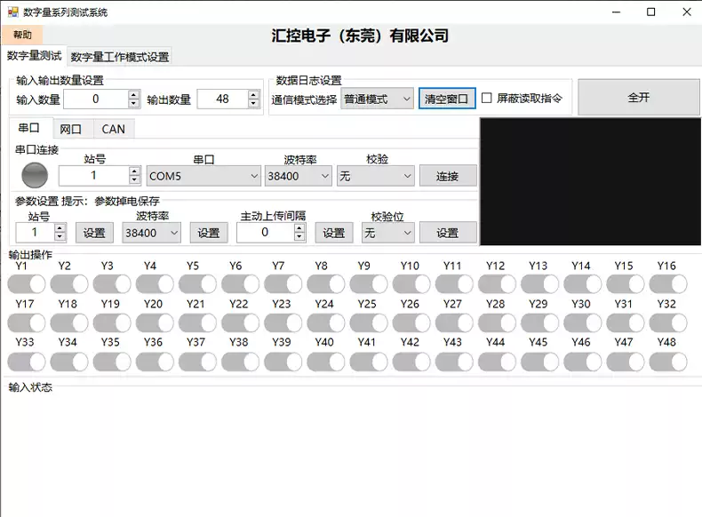702x517 pixels.
Task: Toggle output switch Y48
Action: [x=668, y=362]
